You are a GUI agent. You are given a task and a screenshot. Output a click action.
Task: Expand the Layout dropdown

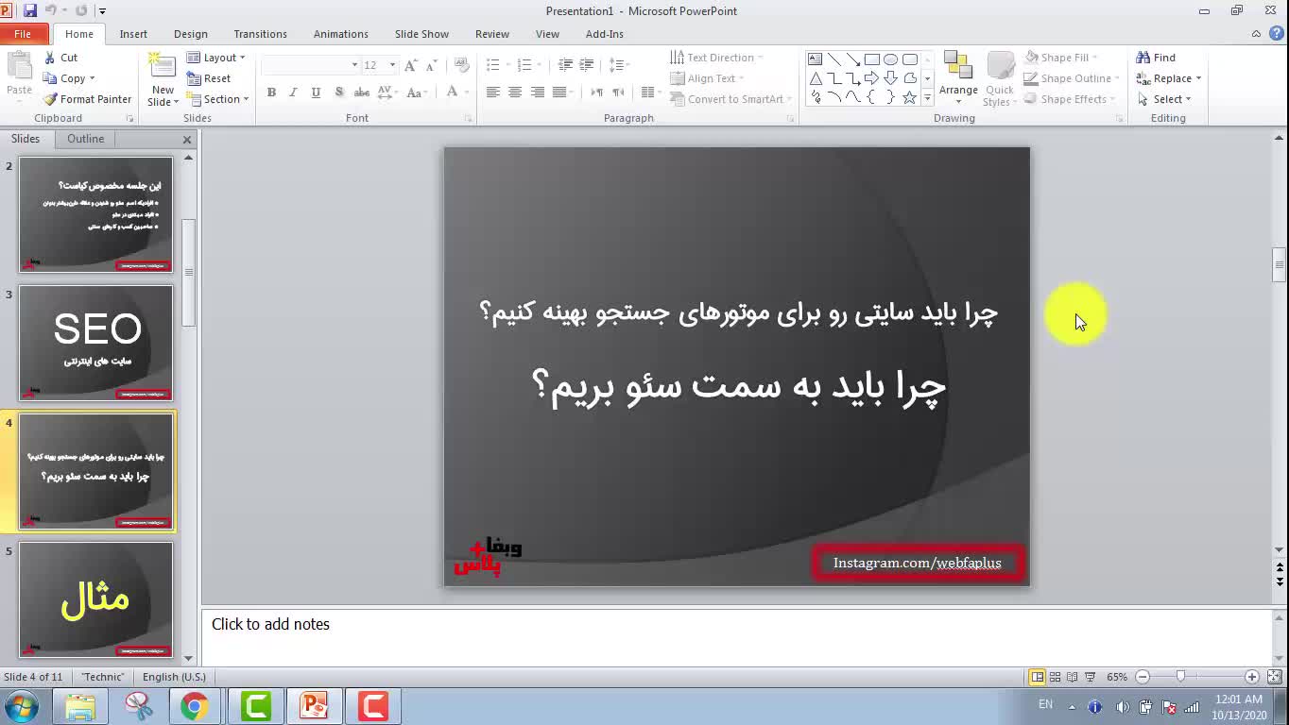click(216, 58)
